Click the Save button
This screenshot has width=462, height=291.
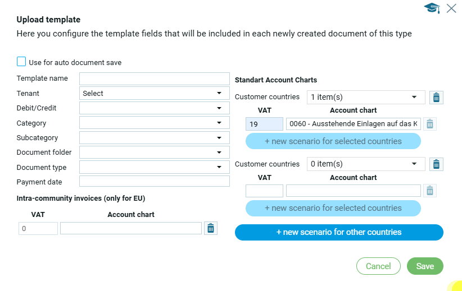coord(425,266)
